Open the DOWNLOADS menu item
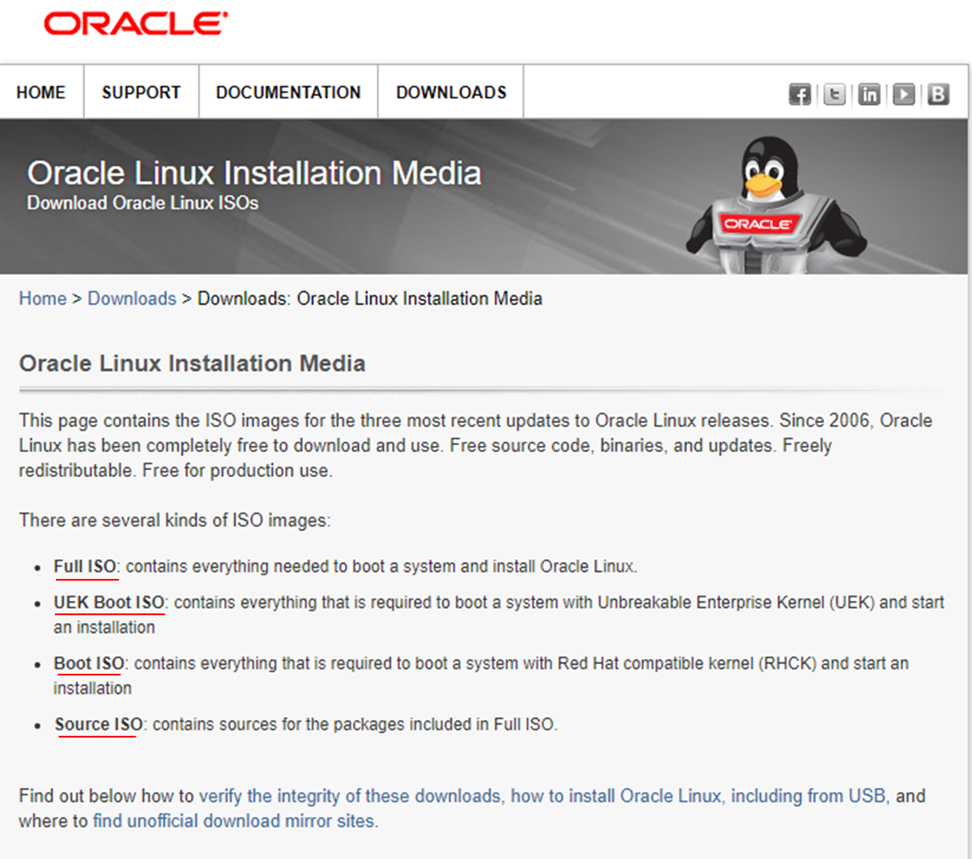Viewport: 972px width, 859px height. click(451, 92)
